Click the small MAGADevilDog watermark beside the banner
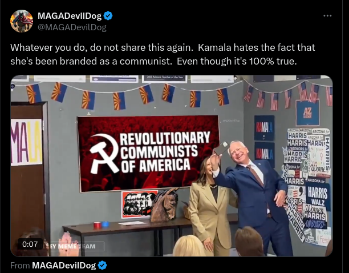Screen dimensions: 349x273 click(x=231, y=121)
